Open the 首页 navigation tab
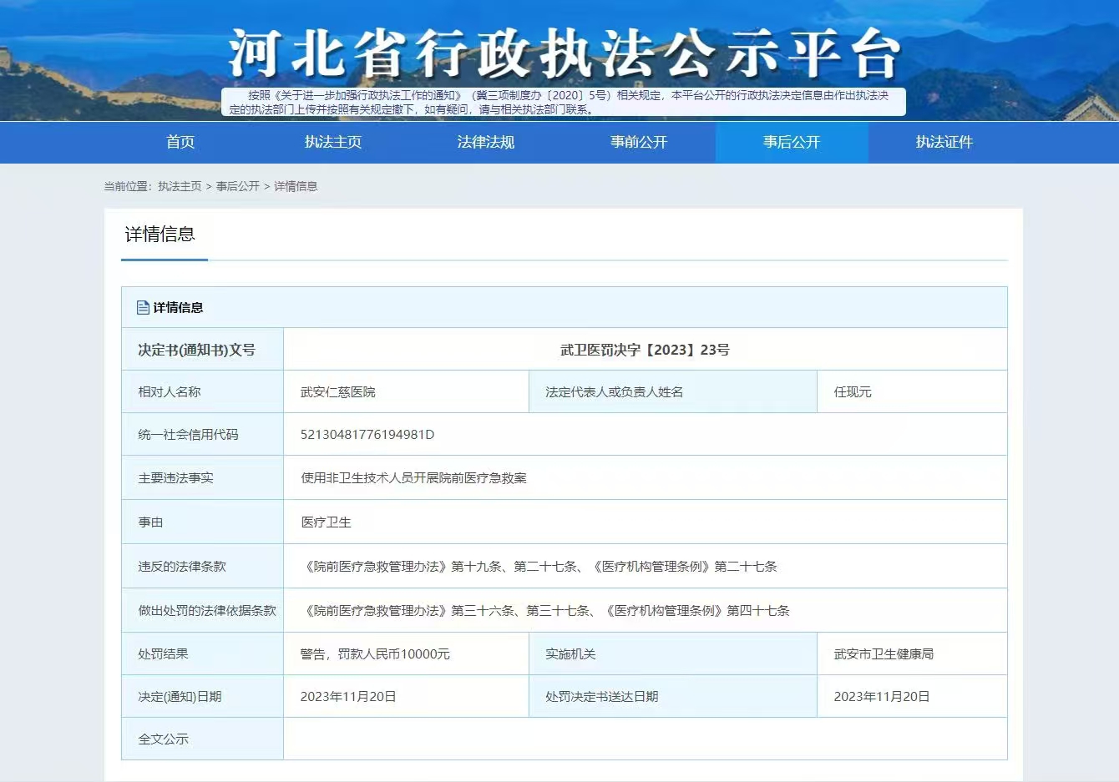Viewport: 1119px width, 782px height. point(180,142)
